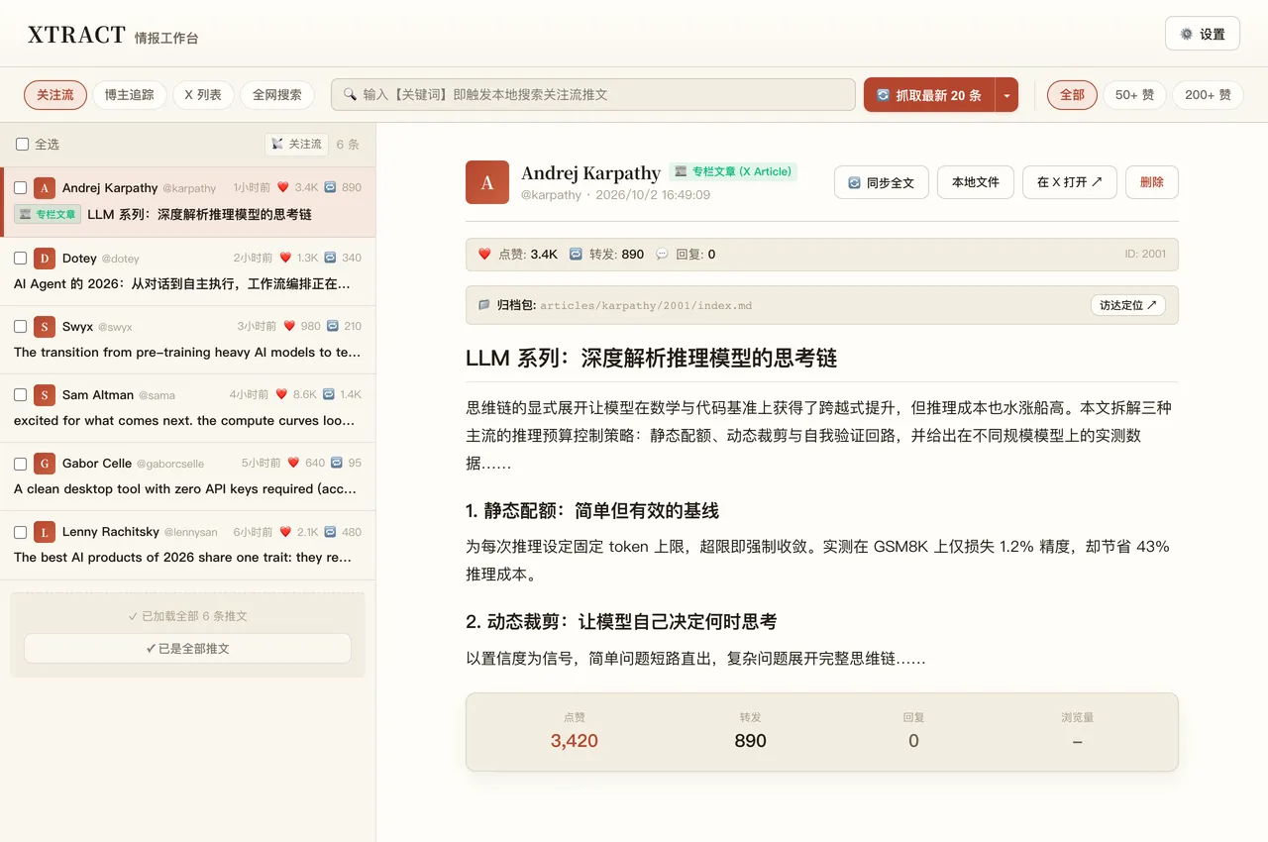
Task: Open the X 列表 tab
Action: [203, 95]
